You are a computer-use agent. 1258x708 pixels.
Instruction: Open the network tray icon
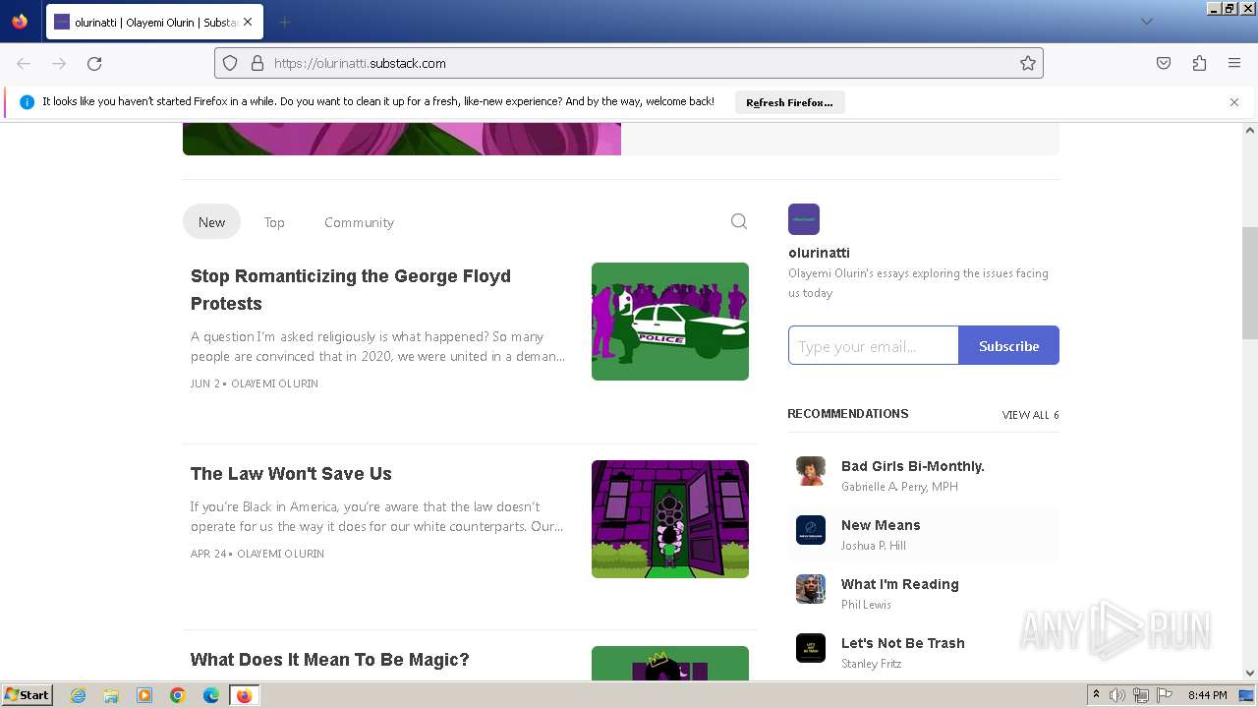click(x=1141, y=695)
